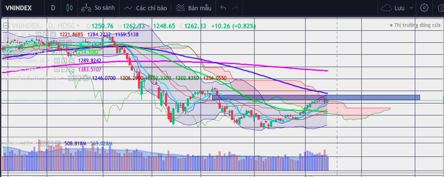
Task: Open the VNINDEX, 1D, HOSE legend dropdown
Action: tap(78, 26)
